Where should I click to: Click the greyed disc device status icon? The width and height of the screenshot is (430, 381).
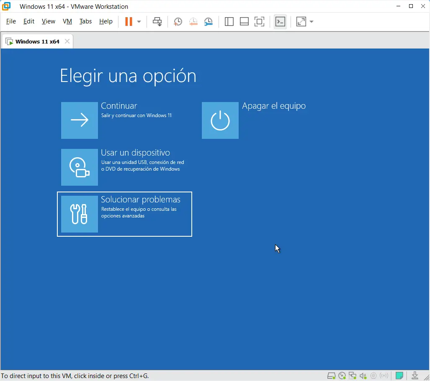pos(373,376)
